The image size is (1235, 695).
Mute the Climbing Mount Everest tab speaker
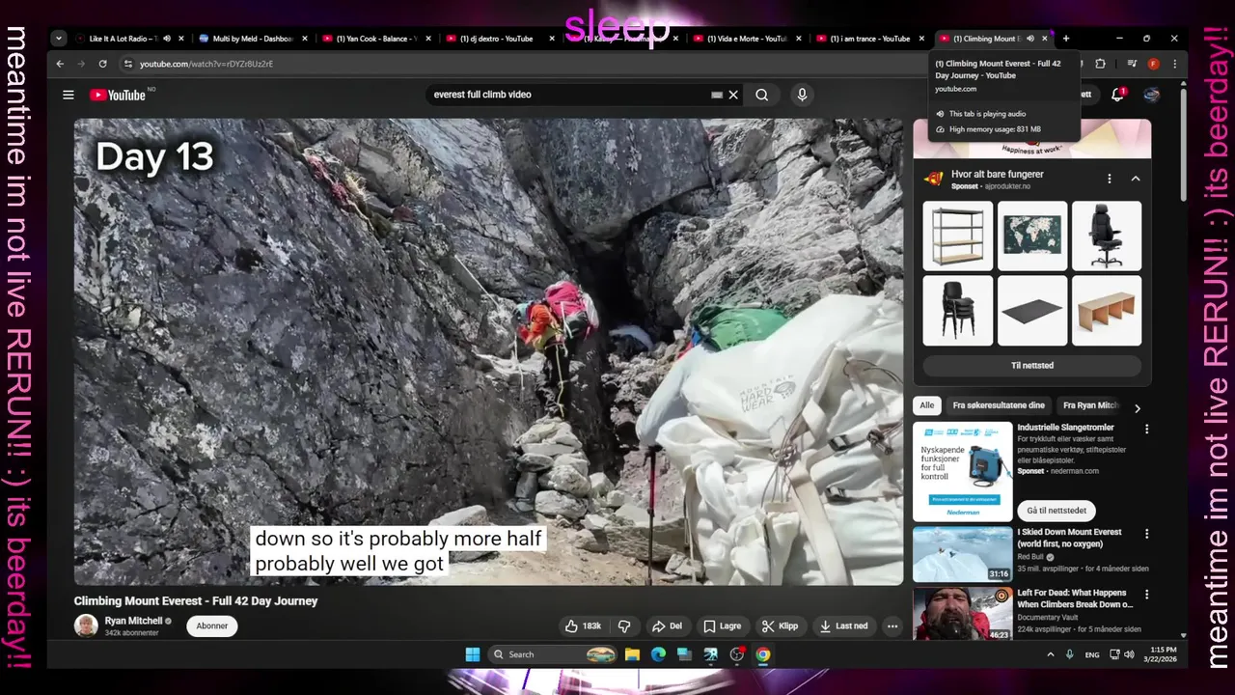coord(1029,39)
